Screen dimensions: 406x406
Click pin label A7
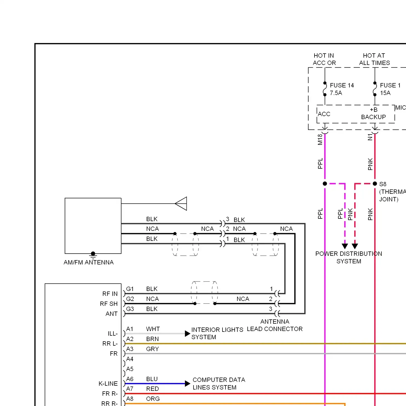[x=130, y=389]
